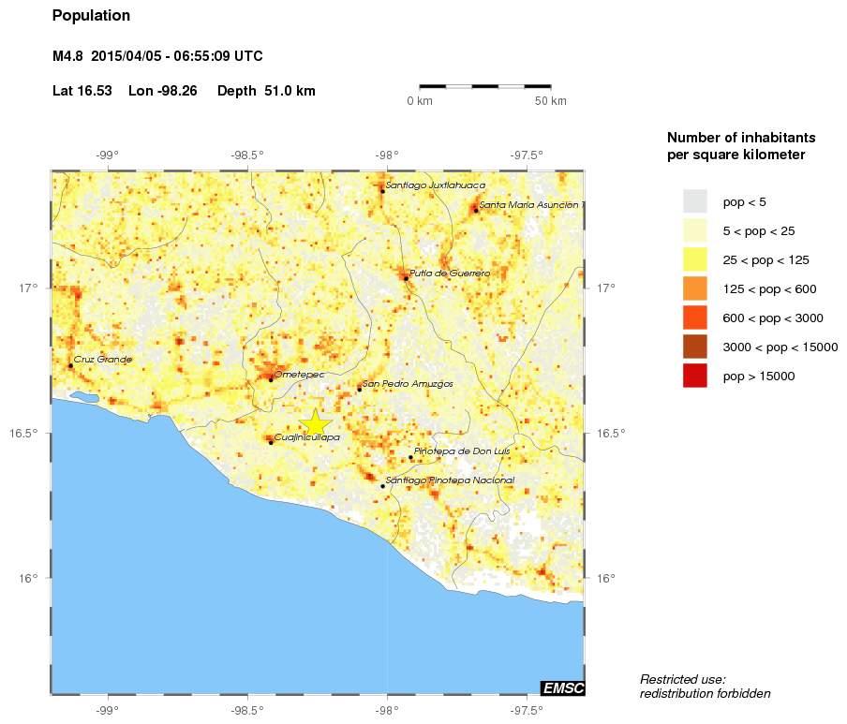Image resolution: width=847 pixels, height=724 pixels.
Task: Click the Santa Maria Asuncion label
Action: coord(530,204)
